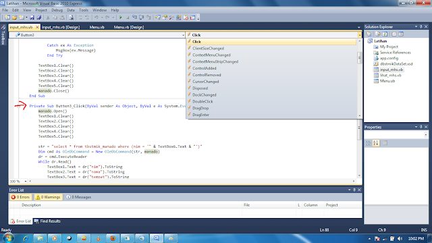Image resolution: width=432 pixels, height=243 pixels.
Task: Switch to the Find Results tab
Action: coord(47,221)
